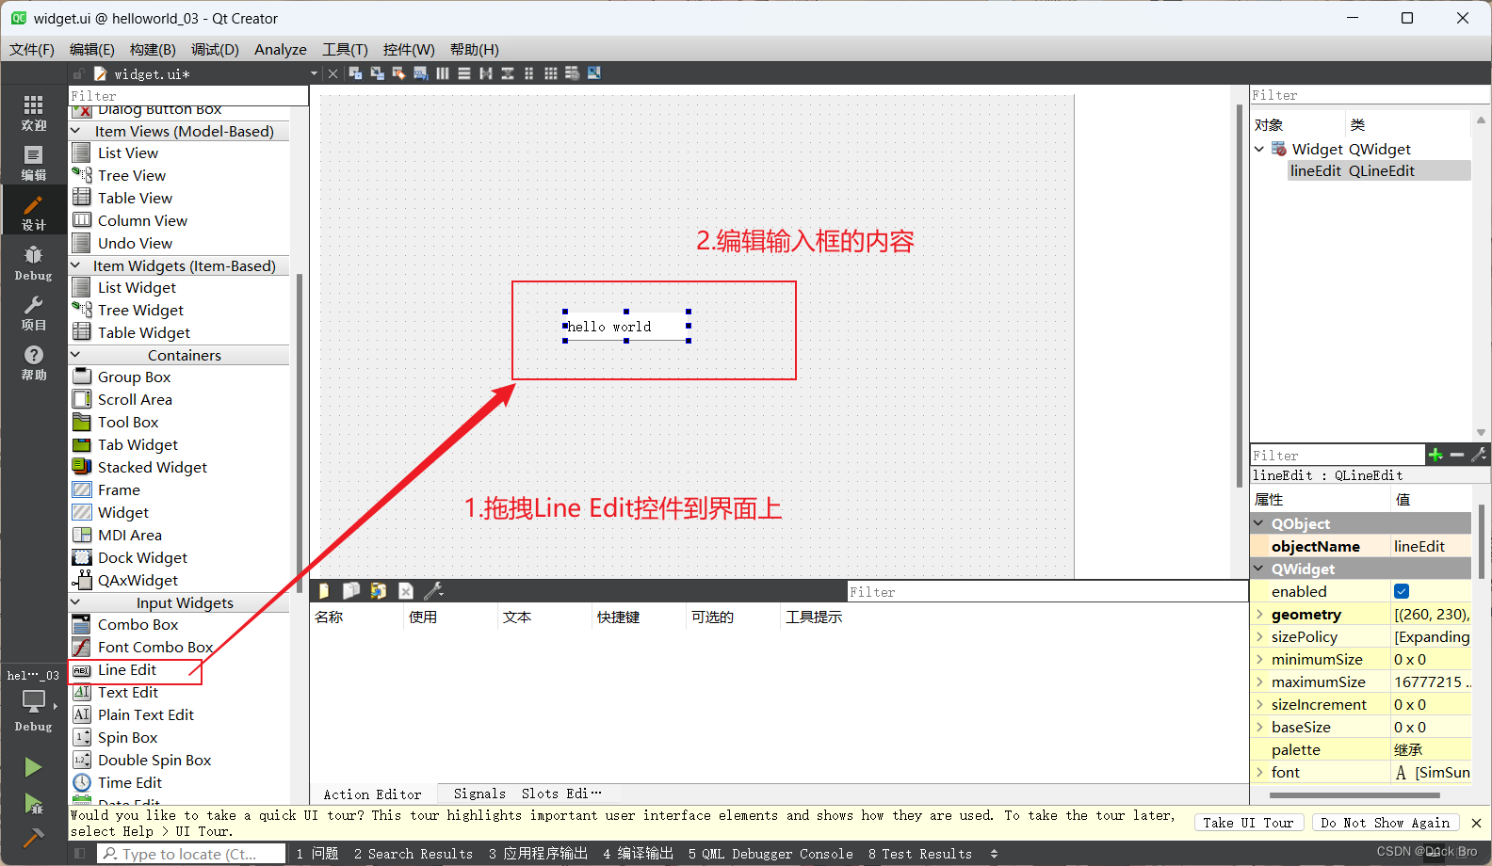1492x866 pixels.
Task: Create new action in Action Editor
Action: point(324,591)
